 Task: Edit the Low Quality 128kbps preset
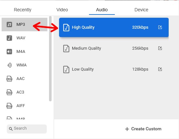tap(160, 69)
